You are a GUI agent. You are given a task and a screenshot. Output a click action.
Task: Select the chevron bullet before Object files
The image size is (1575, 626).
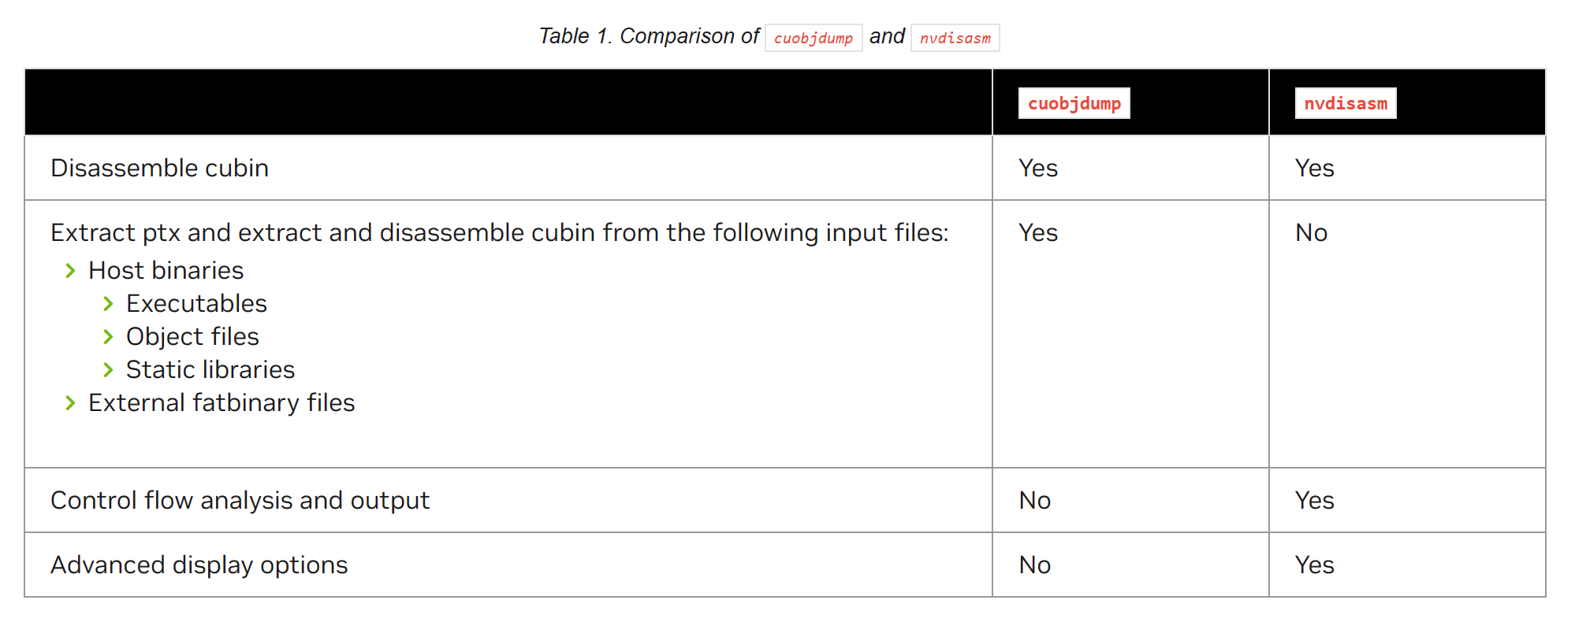(x=108, y=337)
